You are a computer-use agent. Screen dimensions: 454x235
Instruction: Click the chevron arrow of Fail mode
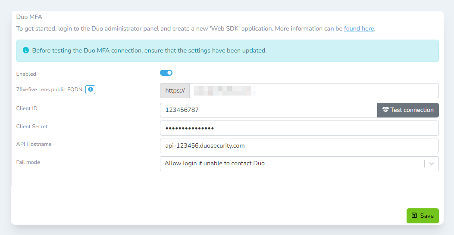432,164
